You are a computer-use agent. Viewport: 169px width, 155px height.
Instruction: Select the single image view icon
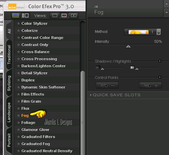pos(55,16)
